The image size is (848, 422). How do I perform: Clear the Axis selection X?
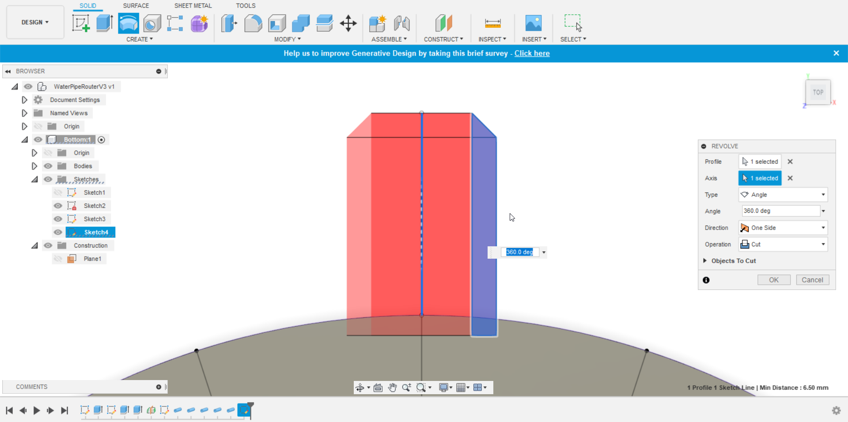(790, 178)
